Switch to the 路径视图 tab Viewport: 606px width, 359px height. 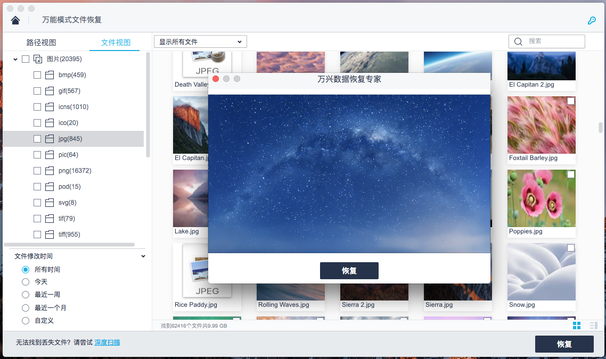click(x=42, y=43)
